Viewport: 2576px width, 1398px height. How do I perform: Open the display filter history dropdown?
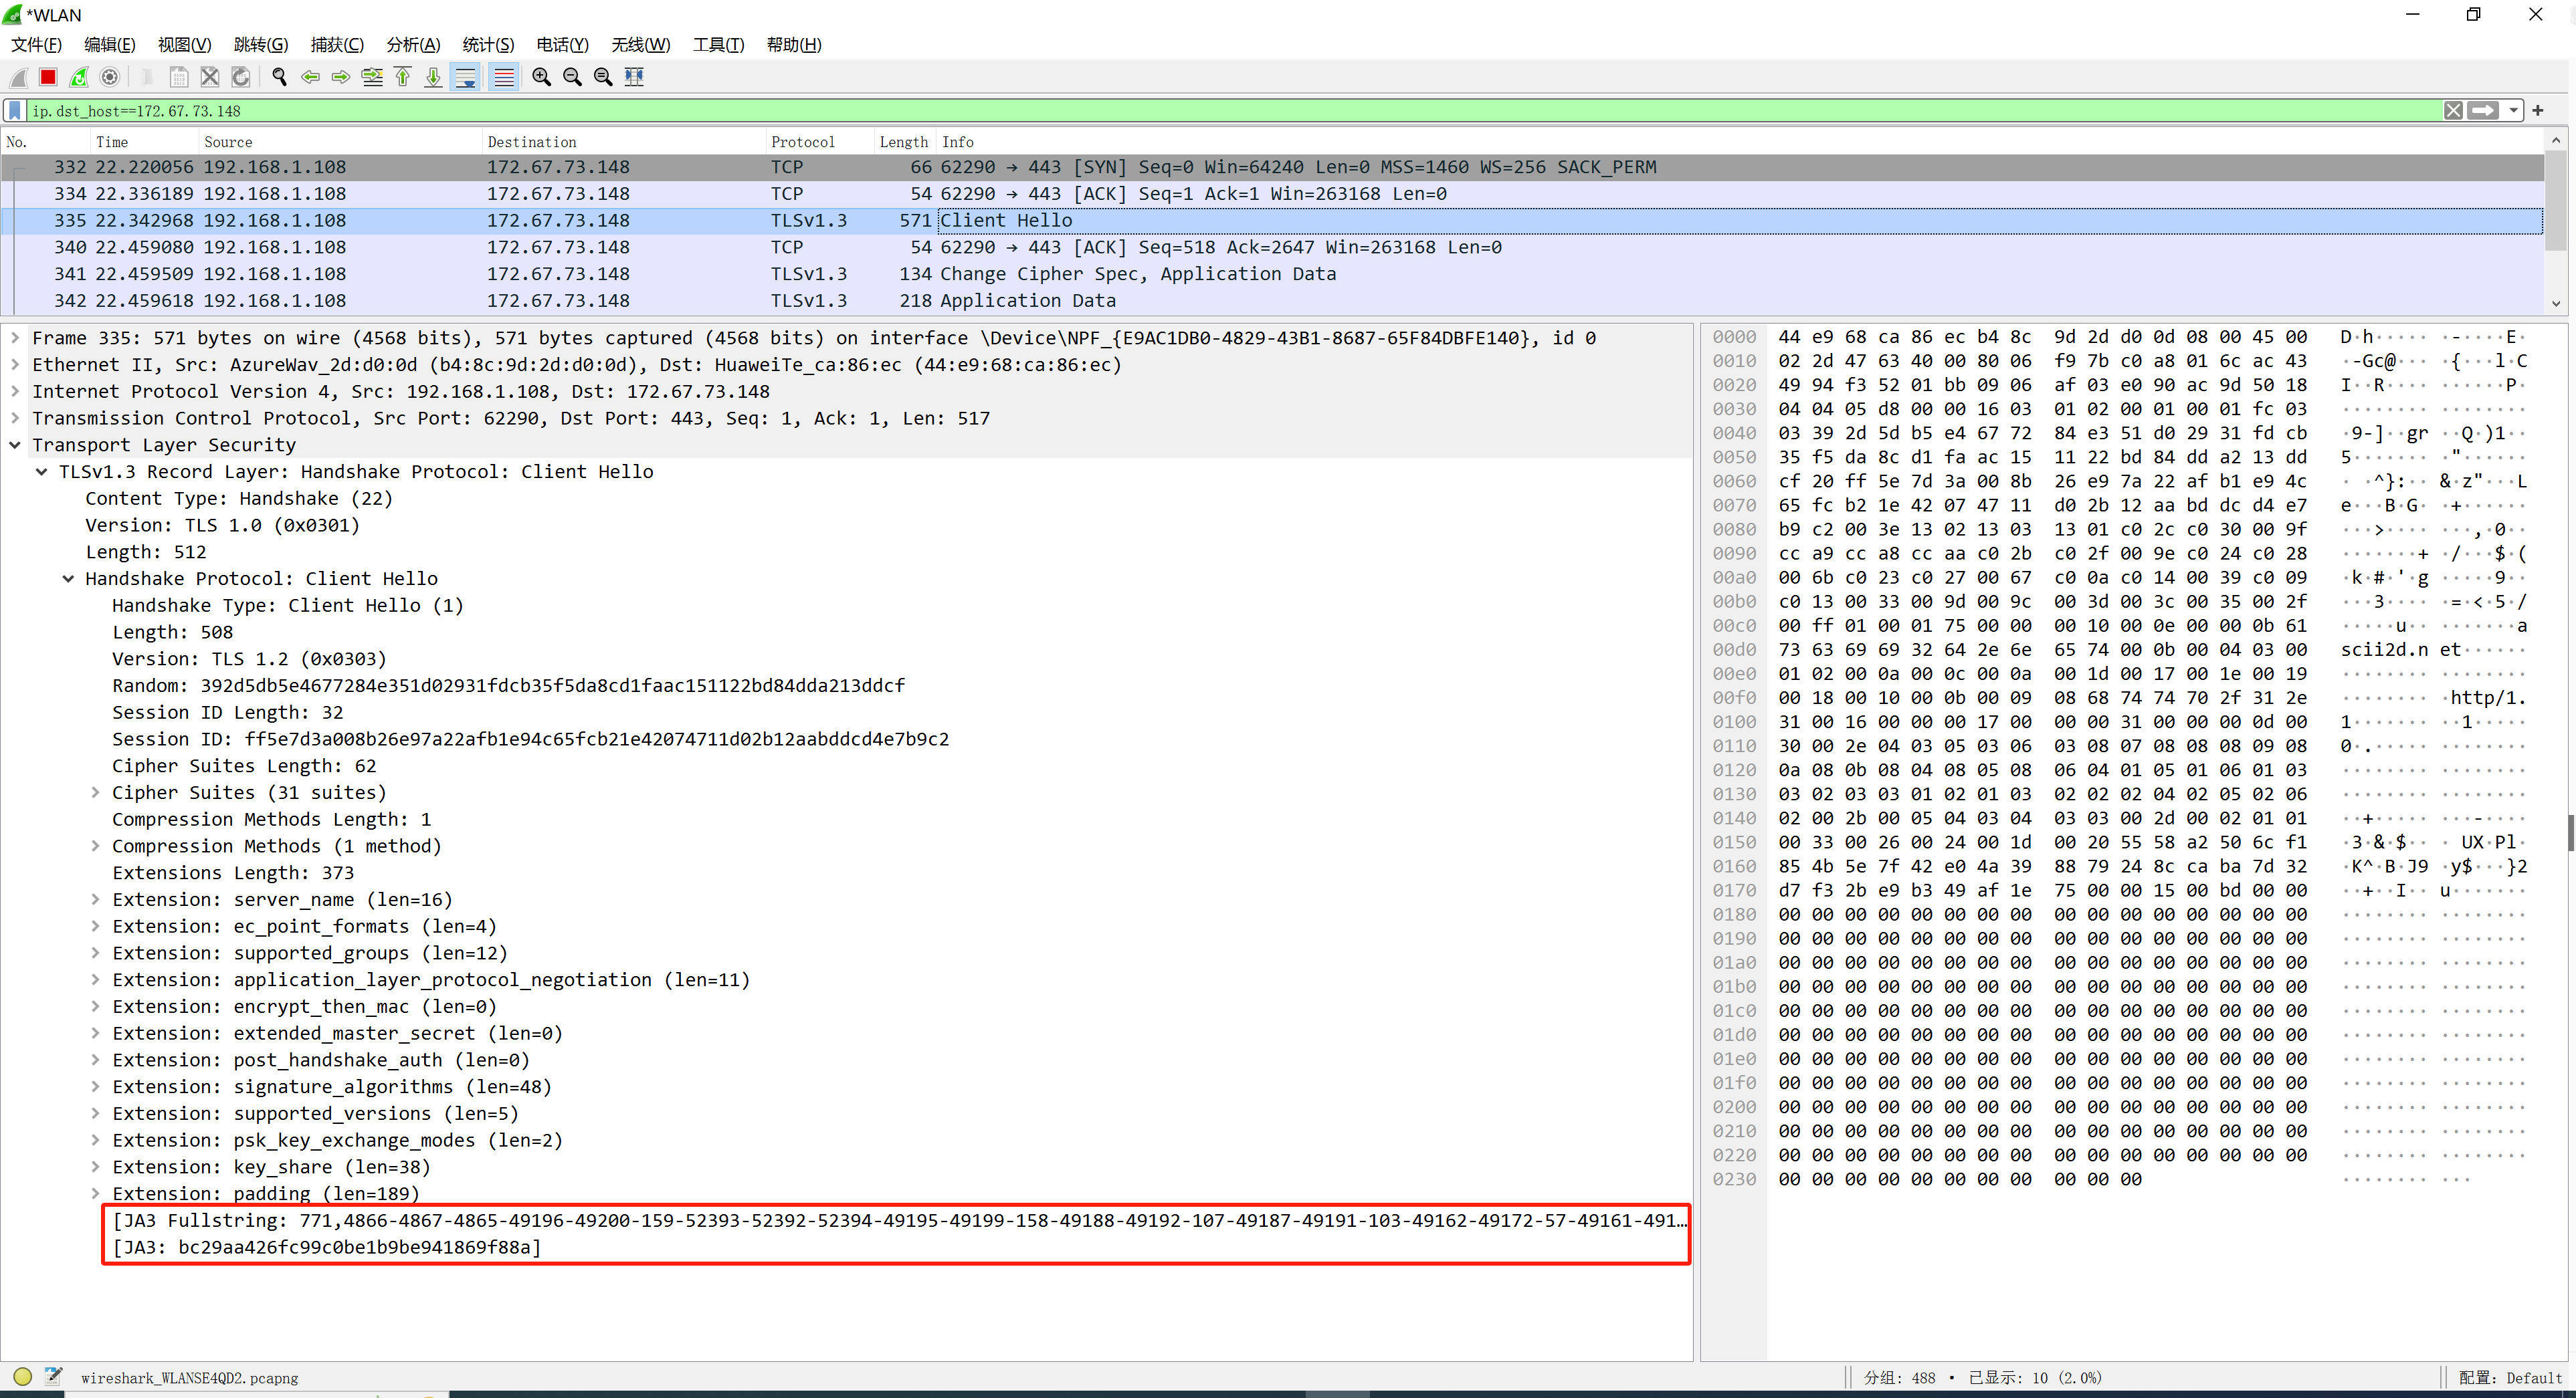2513,111
